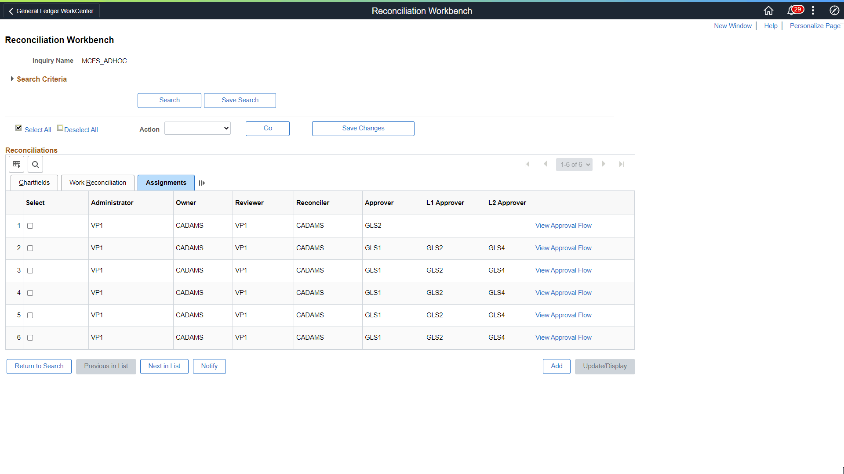Open View Approval Flow for row 2
Image resolution: width=844 pixels, height=474 pixels.
(563, 248)
